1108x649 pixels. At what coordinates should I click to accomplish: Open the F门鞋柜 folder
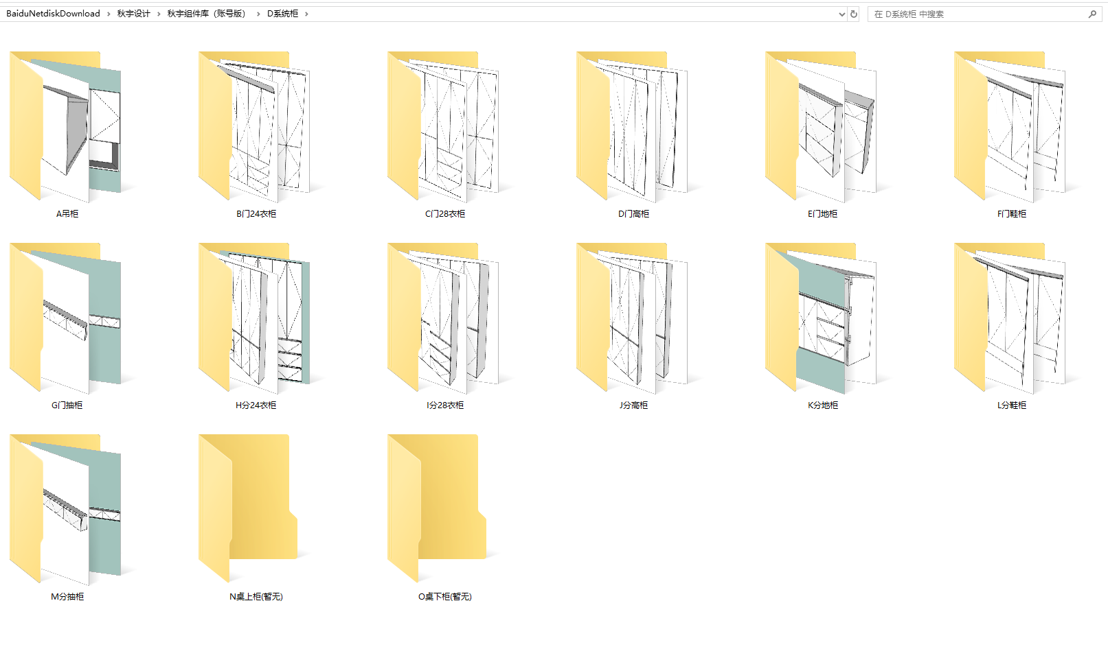[1010, 127]
